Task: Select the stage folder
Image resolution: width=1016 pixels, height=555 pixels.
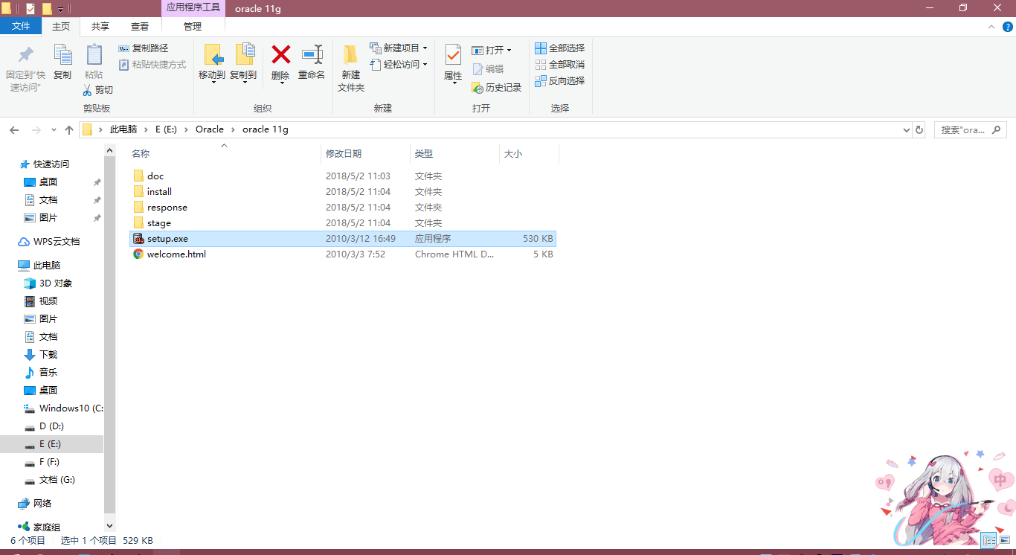Action: [x=342, y=223]
